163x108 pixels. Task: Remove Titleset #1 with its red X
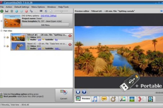(x=70, y=36)
